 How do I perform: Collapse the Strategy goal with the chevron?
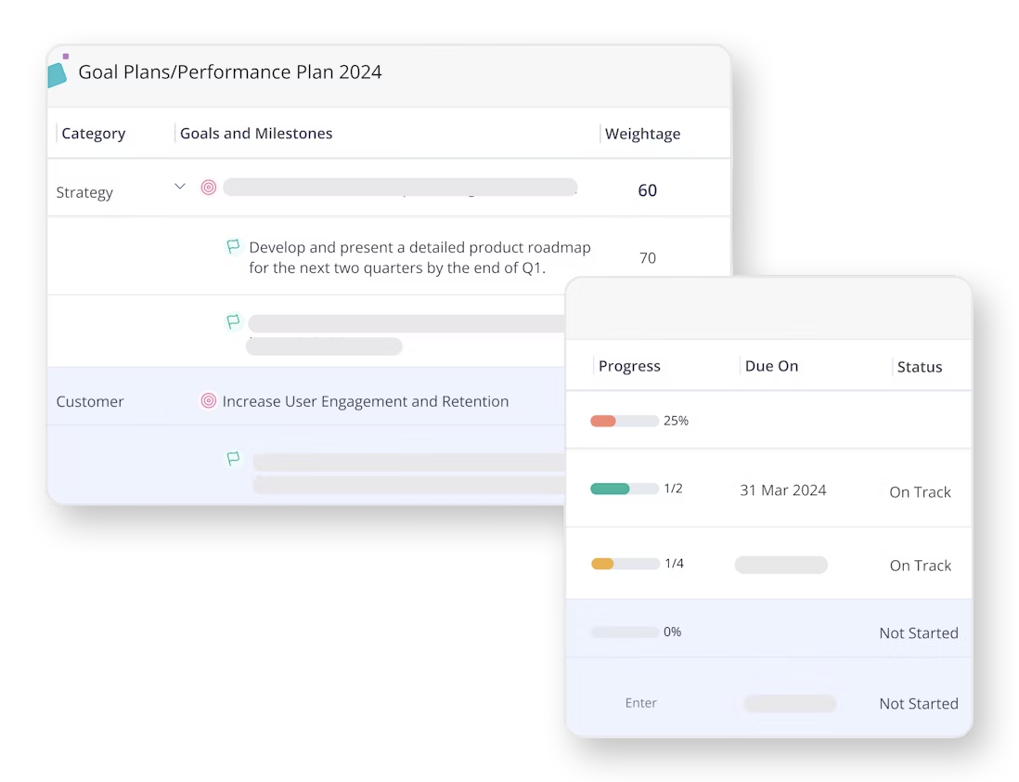pos(180,187)
